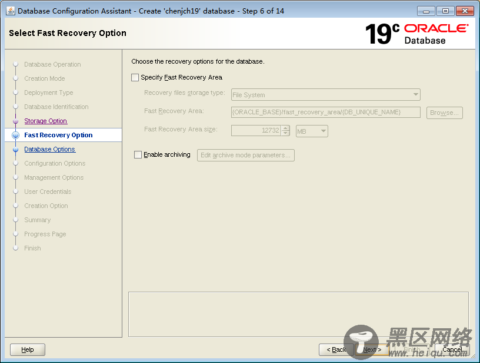Maximize the Database Configuration Assistant window
Viewport: 480px width, 363px height.
[x=445, y=11]
